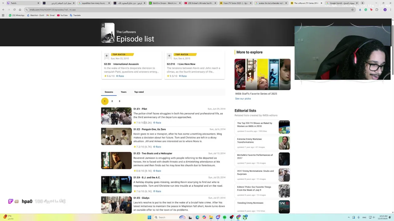Open Michelle's Favorite Performances of 2017 list
Screen dimensions: 394x221
click(x=263, y=159)
